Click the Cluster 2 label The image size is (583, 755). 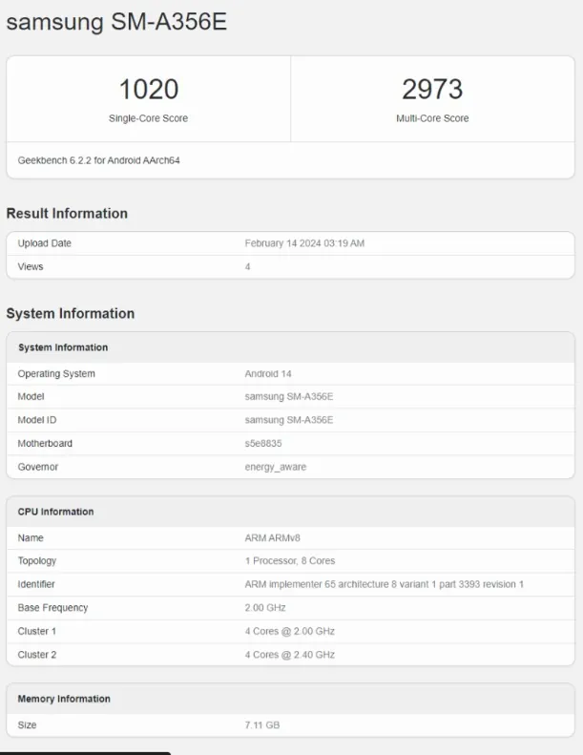click(x=37, y=655)
